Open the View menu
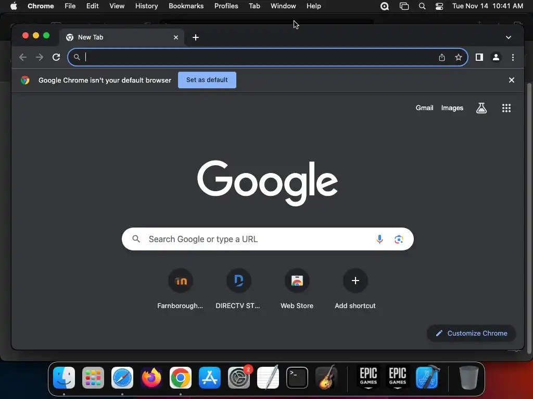This screenshot has width=533, height=399. pyautogui.click(x=117, y=6)
